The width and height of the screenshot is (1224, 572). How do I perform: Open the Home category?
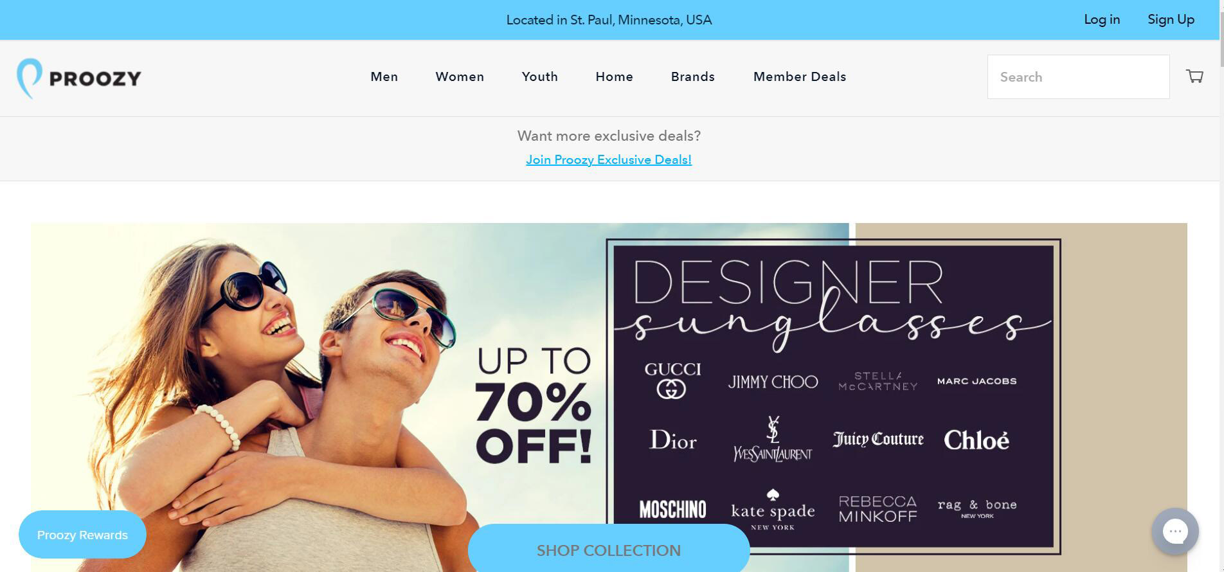[615, 76]
